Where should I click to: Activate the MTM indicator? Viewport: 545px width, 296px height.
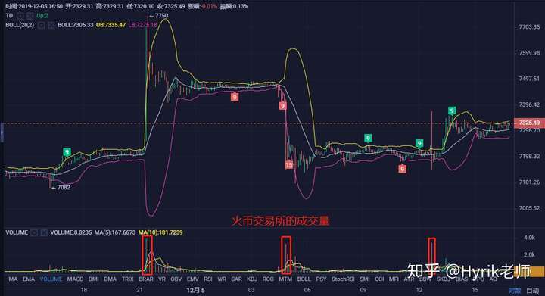click(x=285, y=279)
